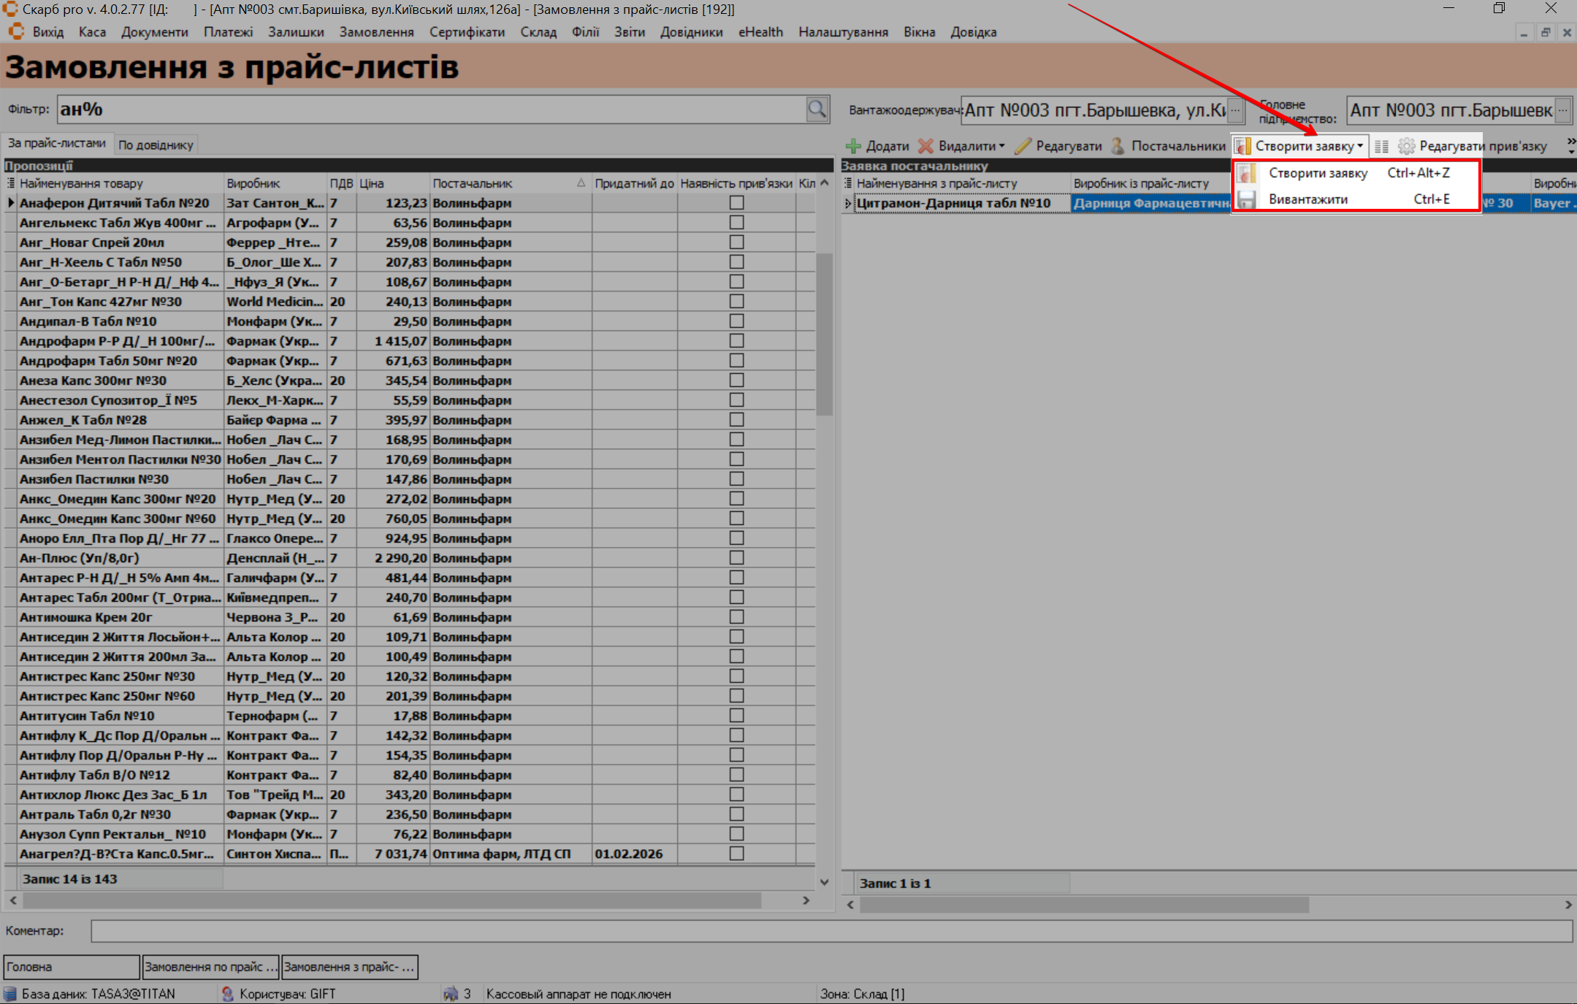This screenshot has height=1004, width=1577.
Task: Open the Довідники menu
Action: tap(691, 32)
